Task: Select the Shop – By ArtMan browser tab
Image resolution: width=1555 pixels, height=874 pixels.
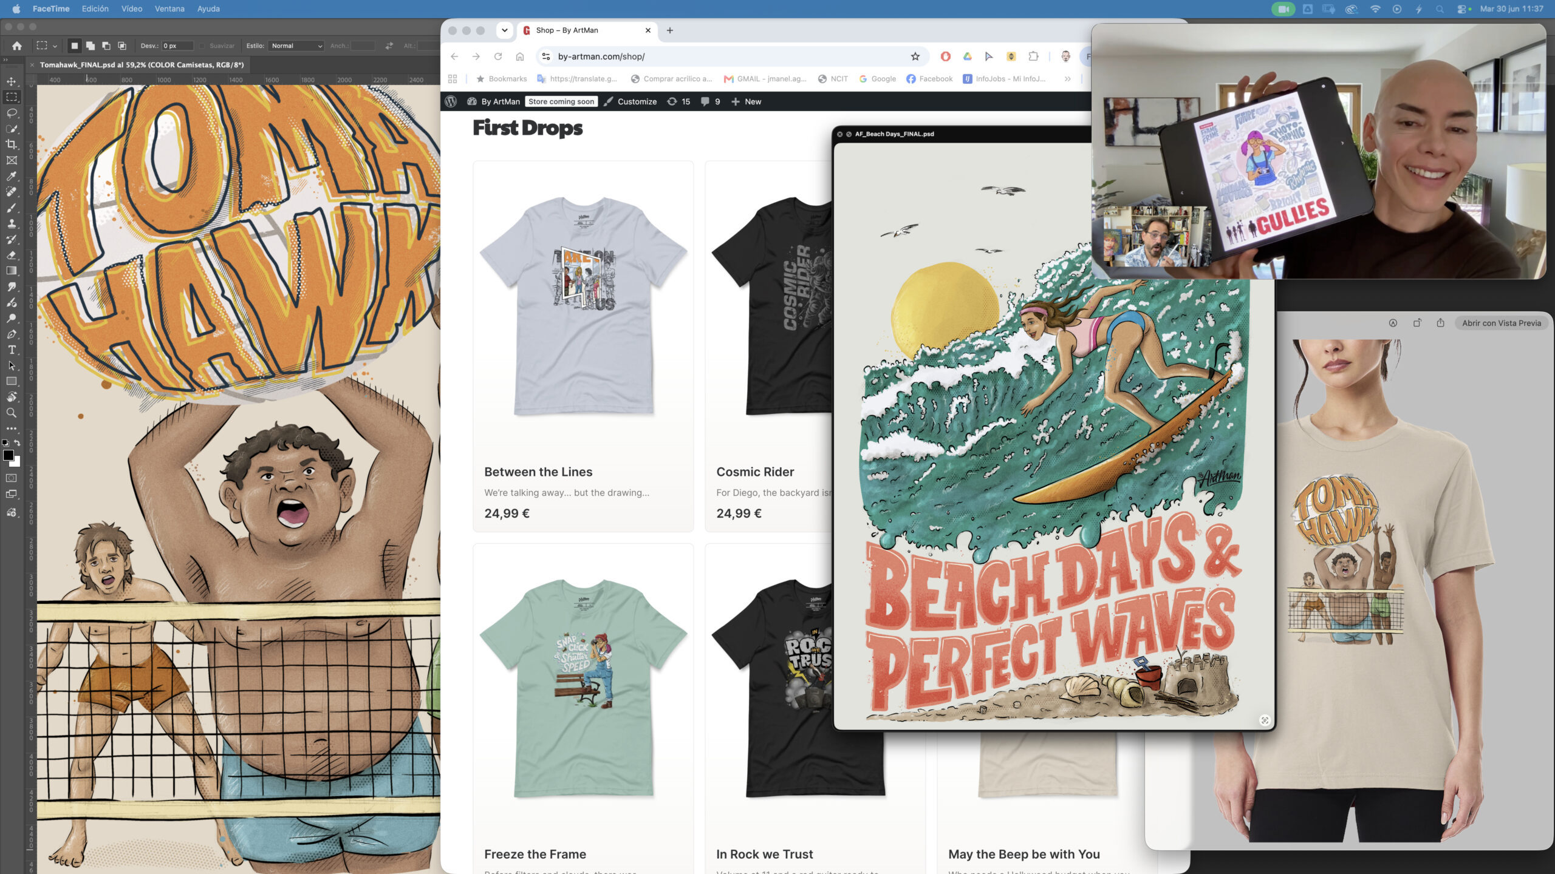Action: (586, 30)
